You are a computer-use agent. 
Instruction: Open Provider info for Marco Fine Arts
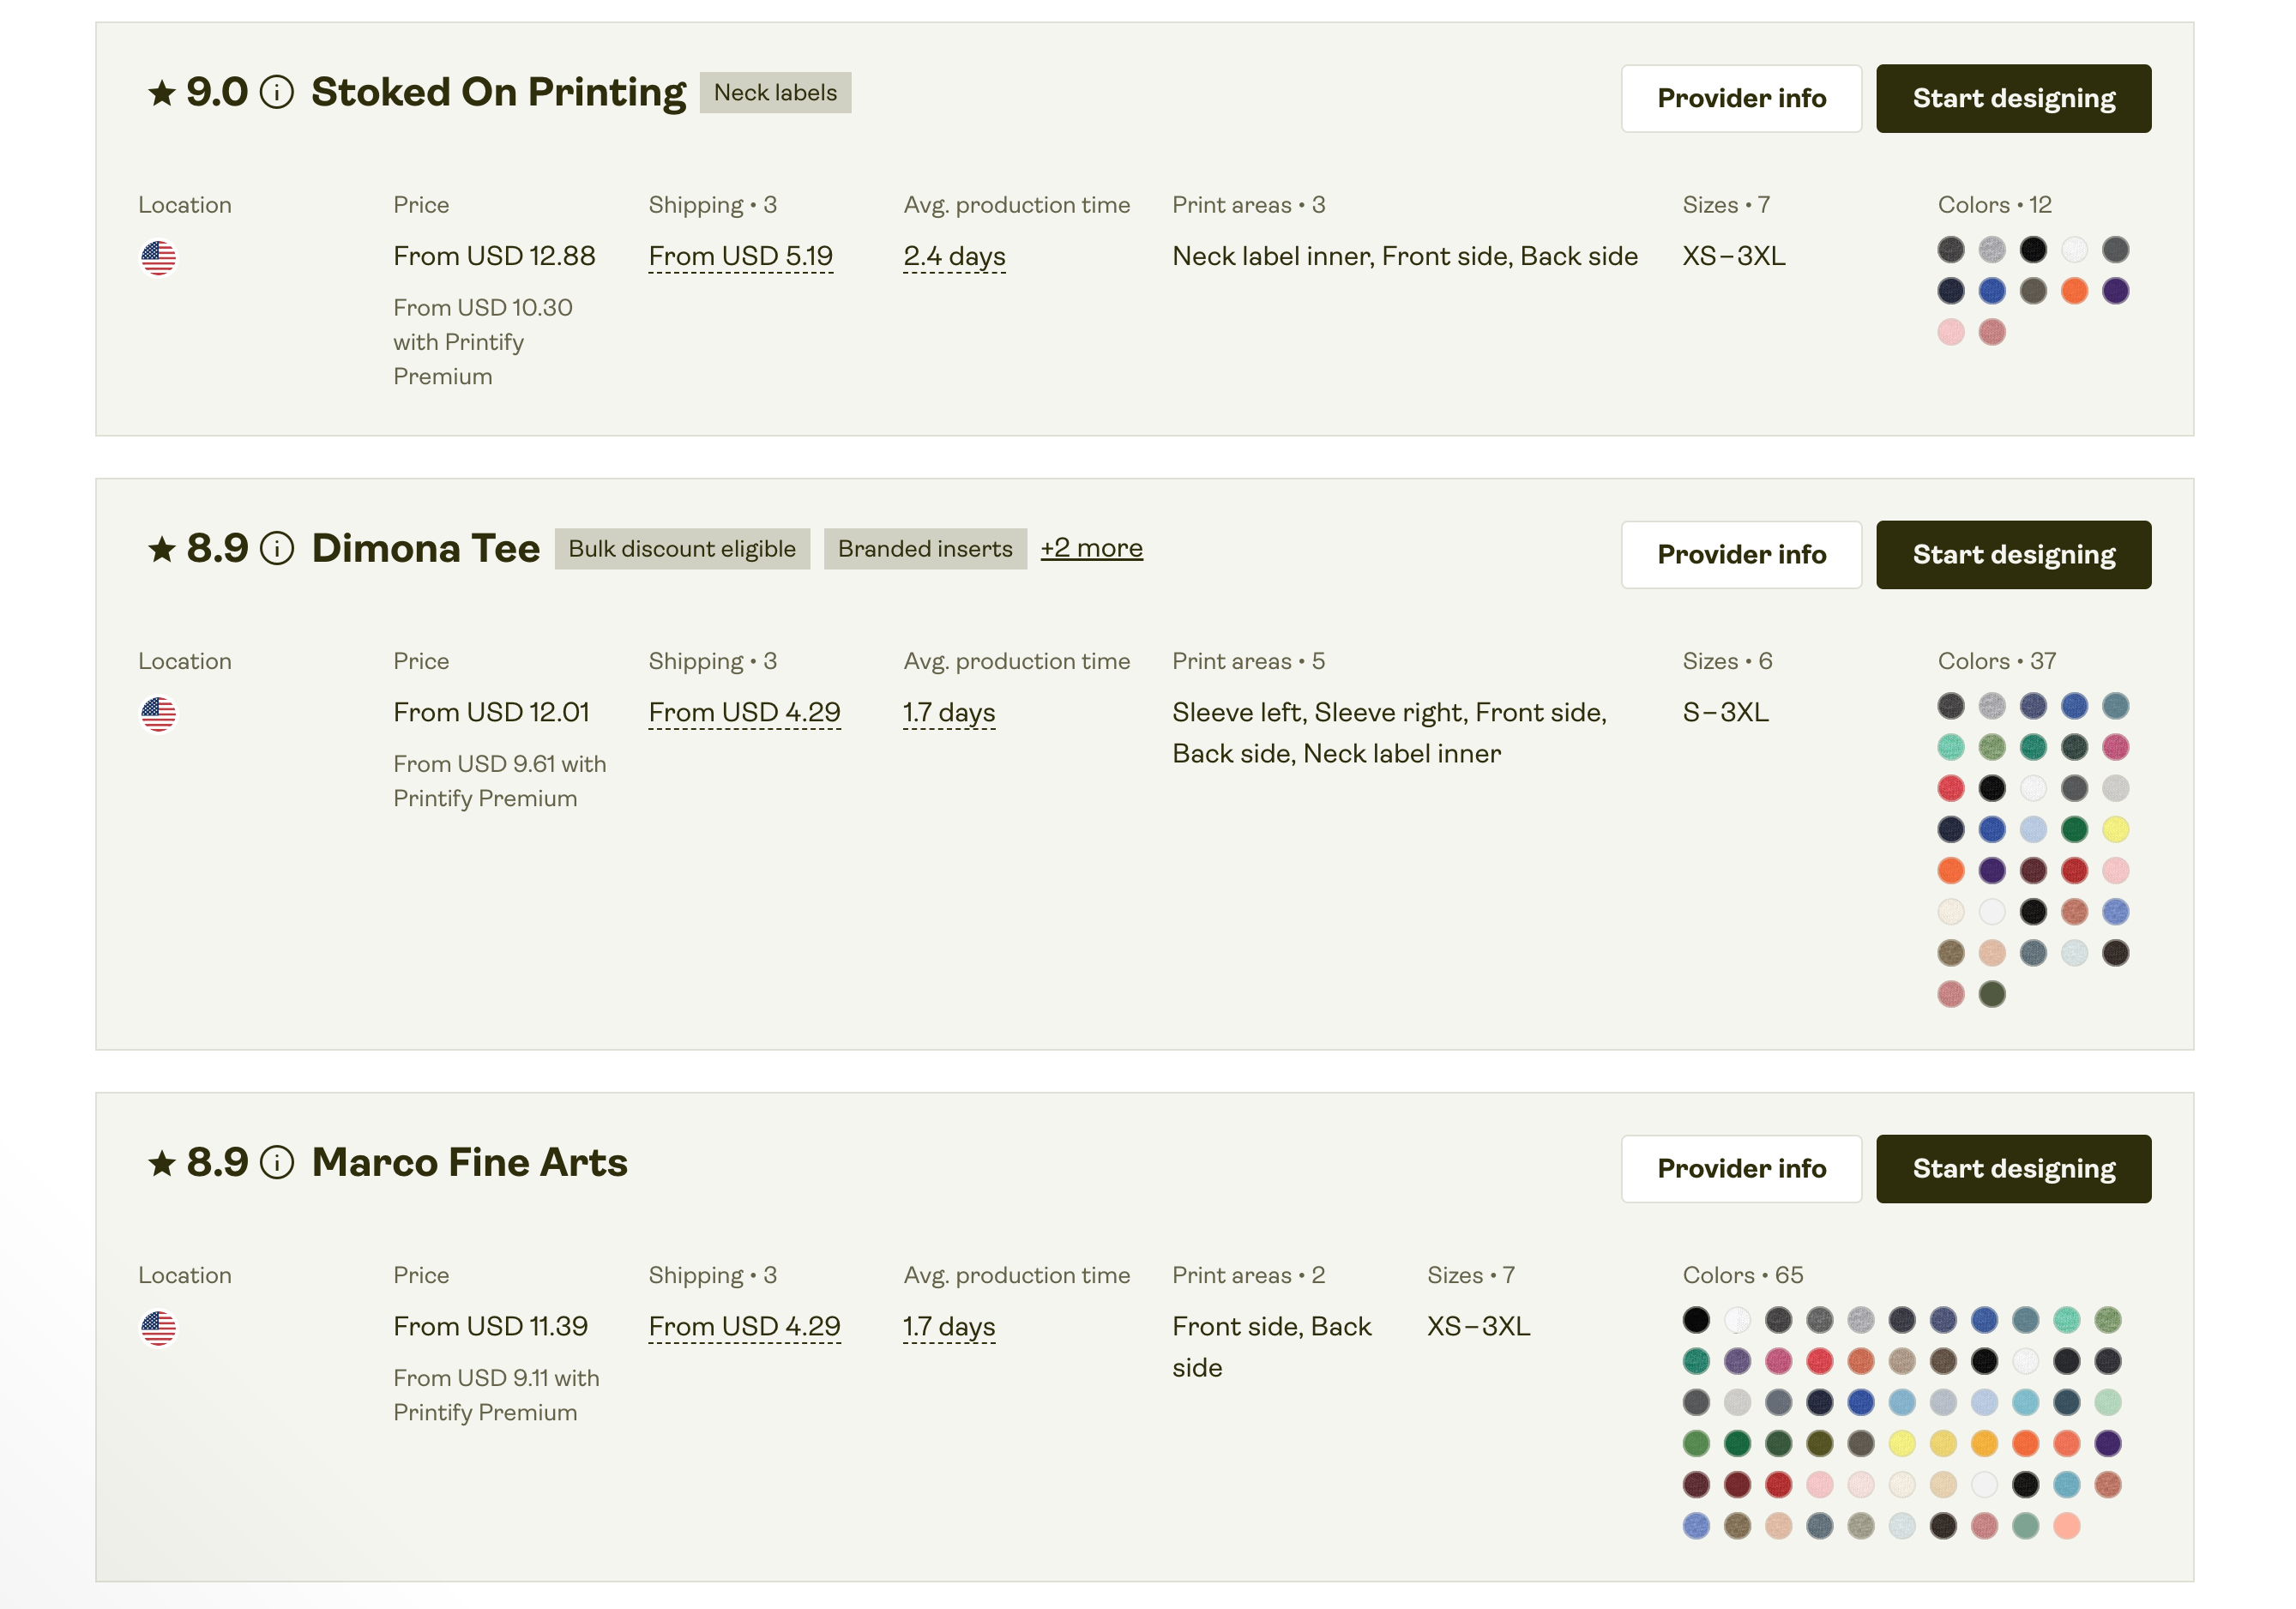coord(1740,1168)
